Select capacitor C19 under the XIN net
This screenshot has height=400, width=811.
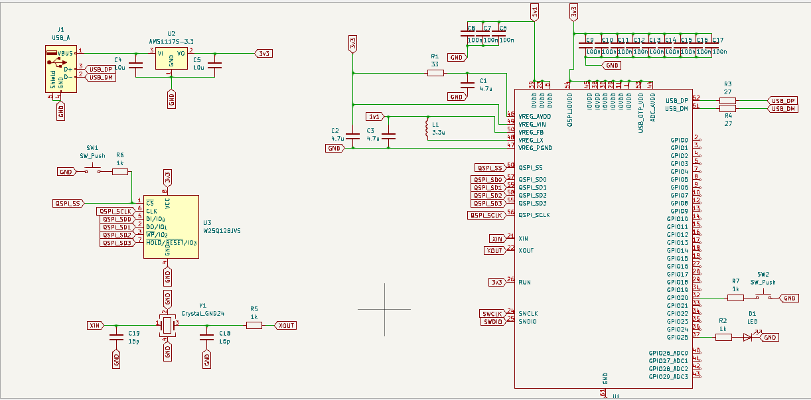pyautogui.click(x=116, y=338)
